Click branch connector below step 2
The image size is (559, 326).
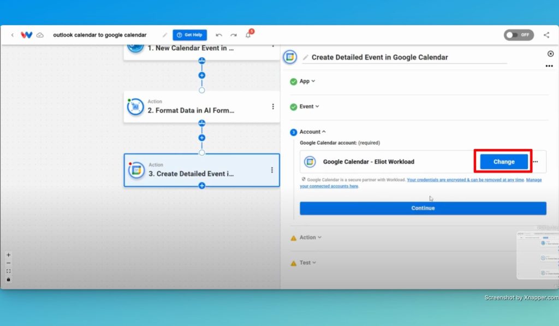click(x=202, y=123)
